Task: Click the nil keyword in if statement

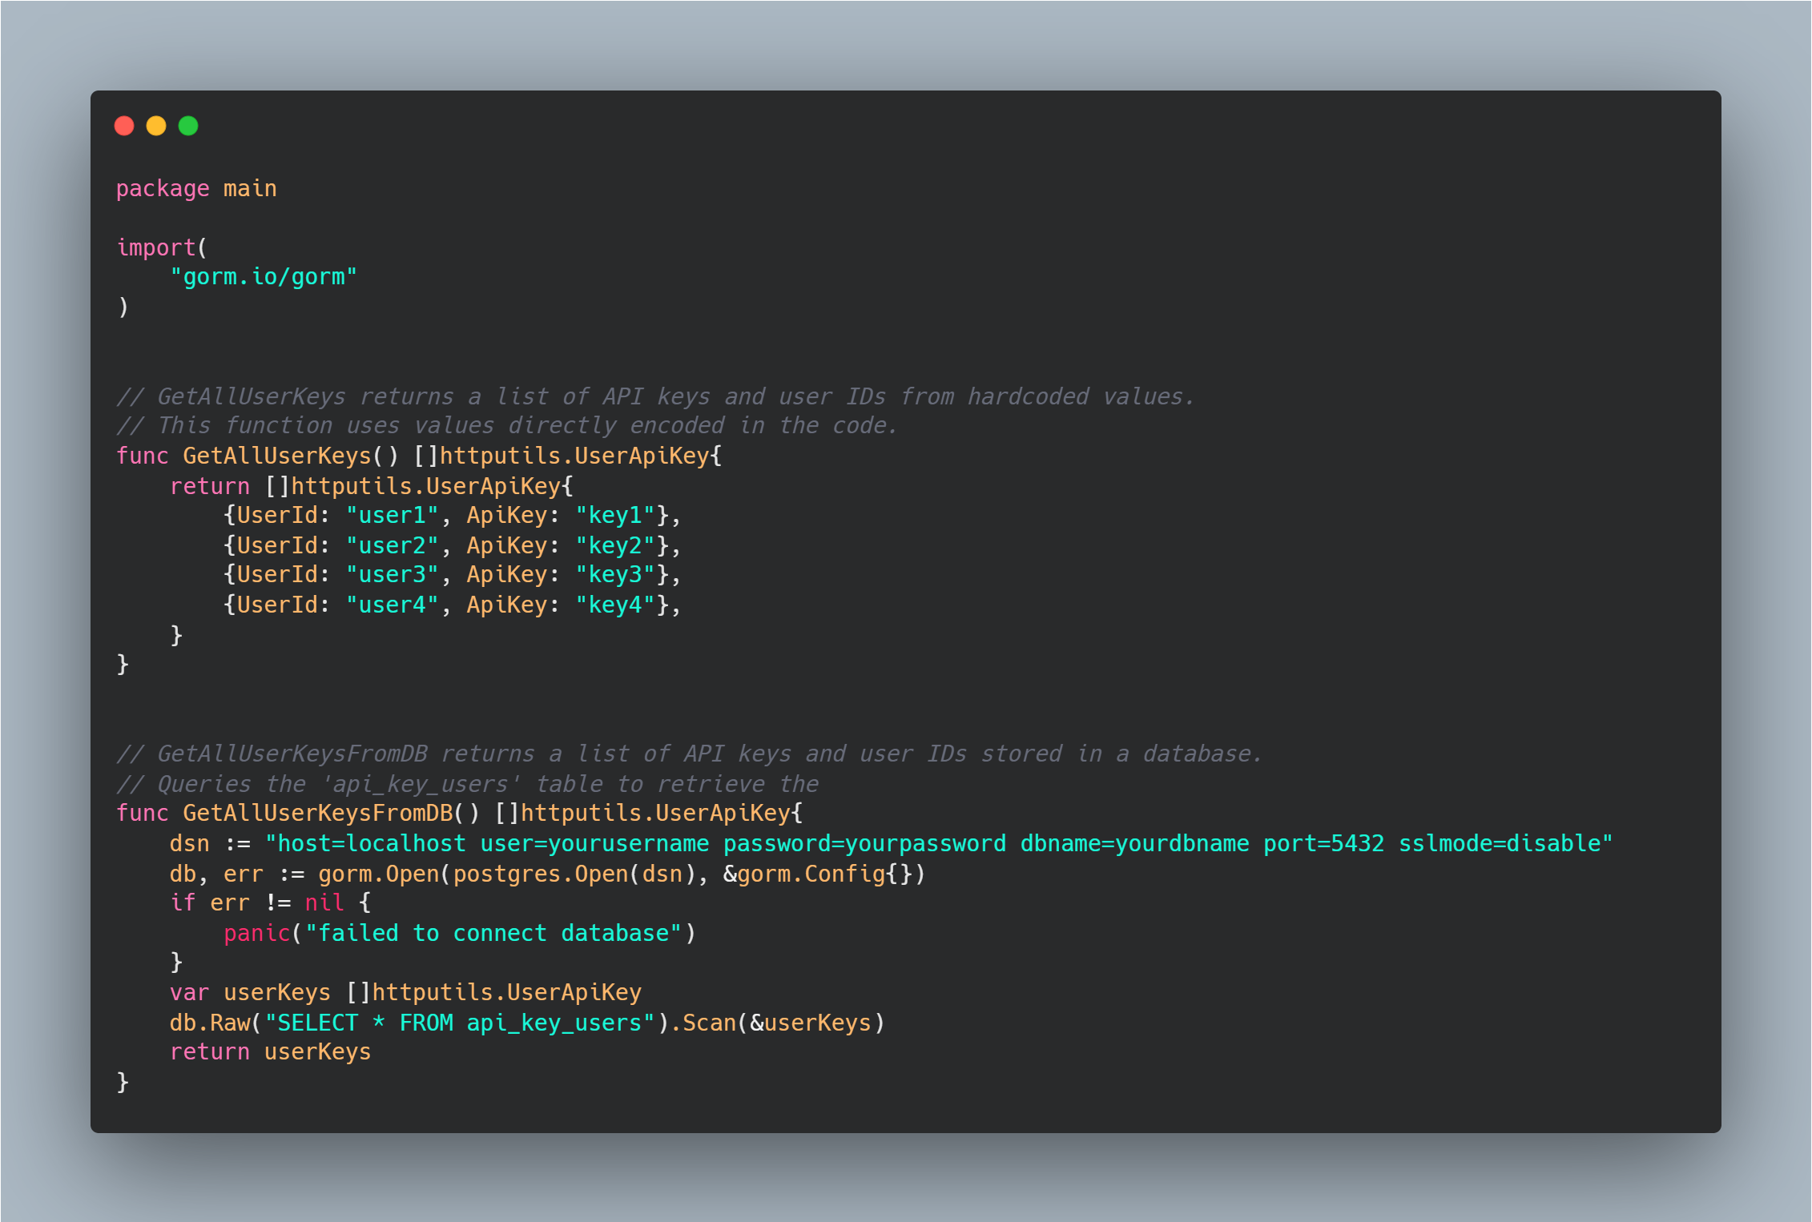Action: [324, 903]
